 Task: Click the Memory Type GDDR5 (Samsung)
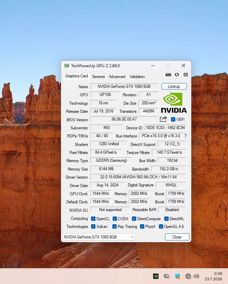[x=111, y=160]
